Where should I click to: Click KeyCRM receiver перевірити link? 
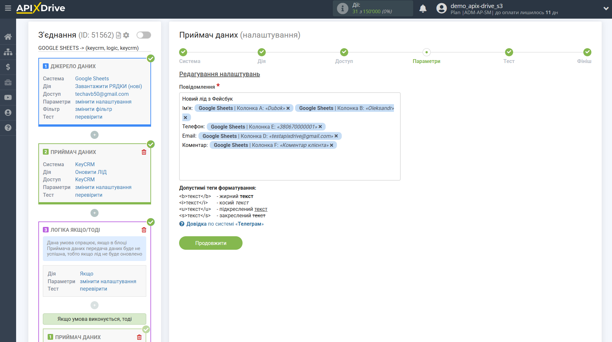click(89, 195)
